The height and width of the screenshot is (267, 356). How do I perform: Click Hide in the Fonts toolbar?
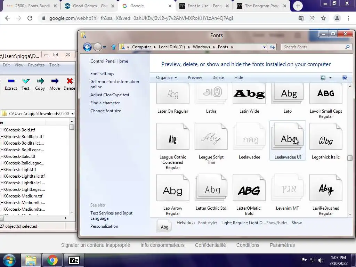coord(238,78)
